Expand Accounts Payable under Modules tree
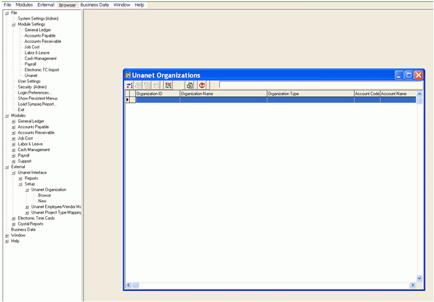Screen dimensions: 434x302 13,127
